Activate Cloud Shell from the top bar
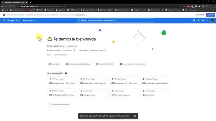Screen dimensions: 216x121 [x=194, y=21]
